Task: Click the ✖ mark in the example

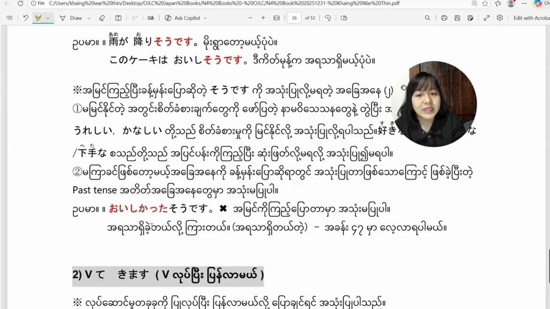Action: coord(223,209)
